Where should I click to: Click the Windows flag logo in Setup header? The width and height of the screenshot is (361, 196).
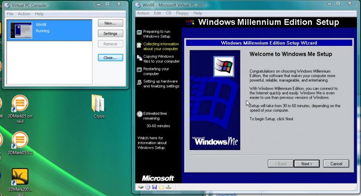point(190,22)
